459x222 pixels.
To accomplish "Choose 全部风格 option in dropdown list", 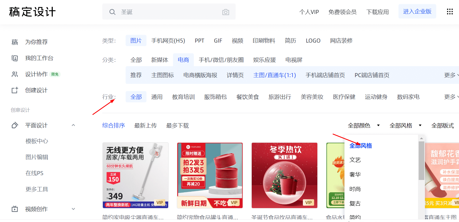I will pos(361,146).
